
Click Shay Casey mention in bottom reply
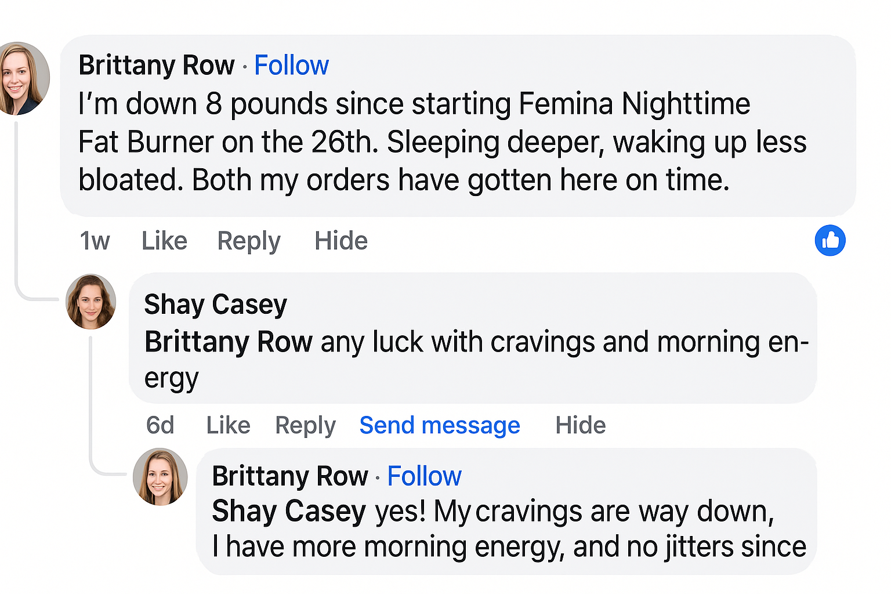pos(289,512)
